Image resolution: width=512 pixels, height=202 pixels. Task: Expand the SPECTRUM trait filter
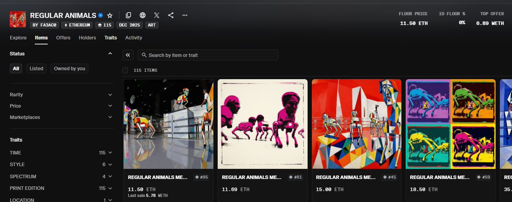(61, 176)
